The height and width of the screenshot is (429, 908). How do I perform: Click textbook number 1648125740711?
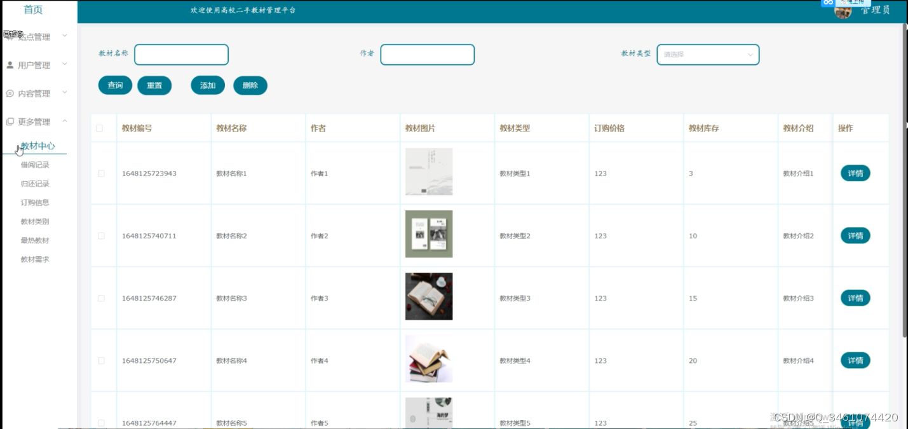pos(149,236)
